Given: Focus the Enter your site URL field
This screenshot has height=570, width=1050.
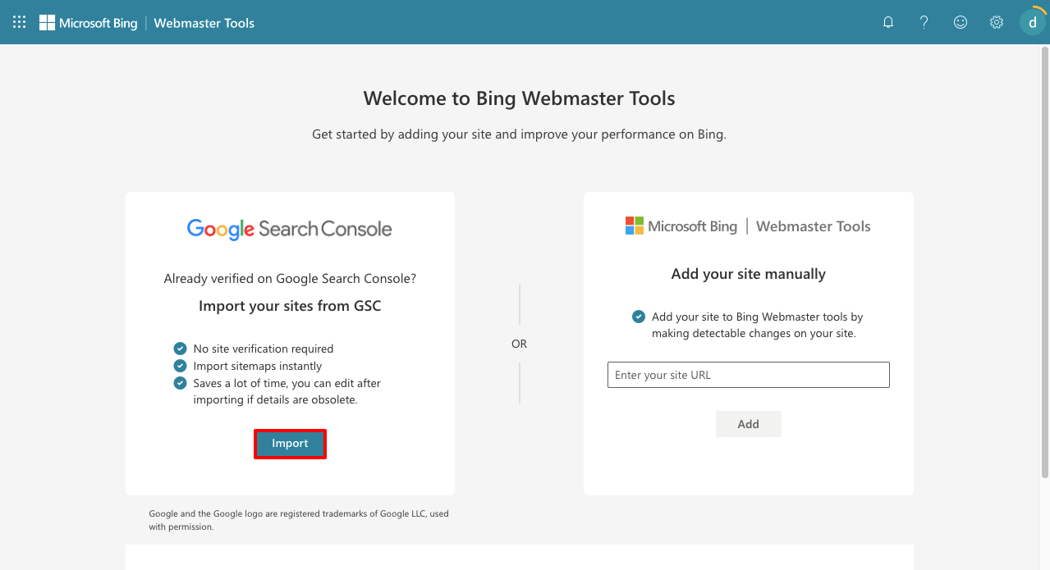Looking at the screenshot, I should pos(748,375).
